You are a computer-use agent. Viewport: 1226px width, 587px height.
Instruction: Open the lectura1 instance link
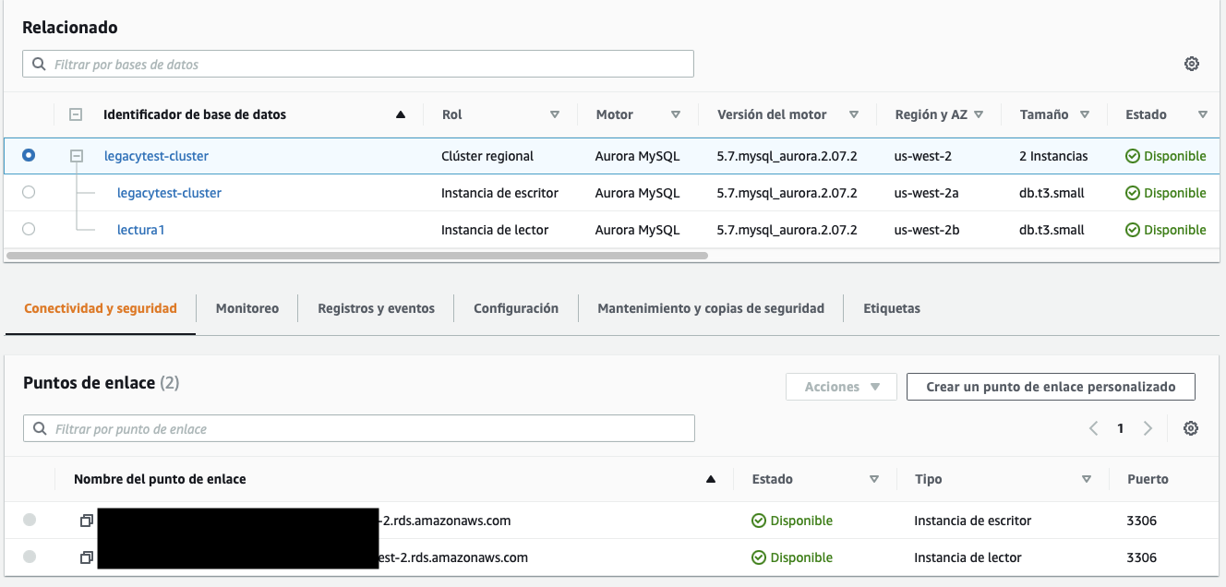point(140,229)
